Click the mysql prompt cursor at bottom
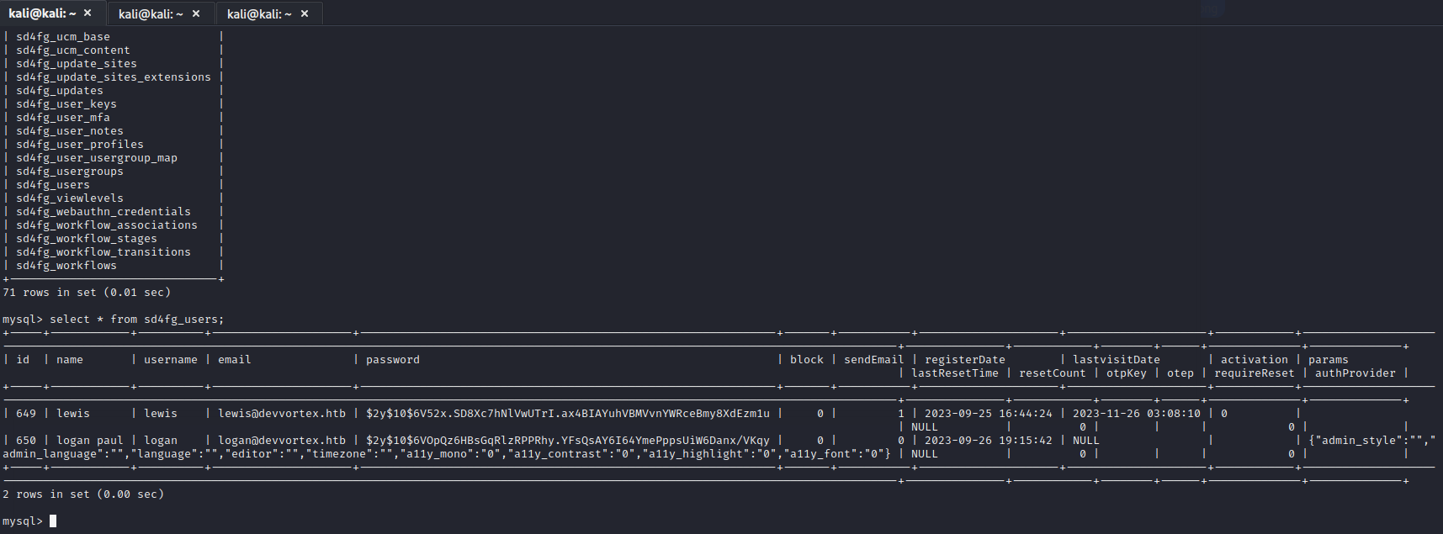 pyautogui.click(x=53, y=521)
